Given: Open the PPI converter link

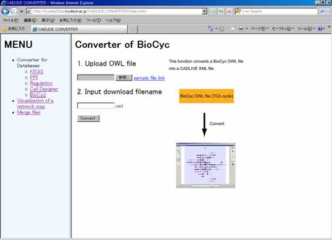Looking at the screenshot, I should (34, 78).
